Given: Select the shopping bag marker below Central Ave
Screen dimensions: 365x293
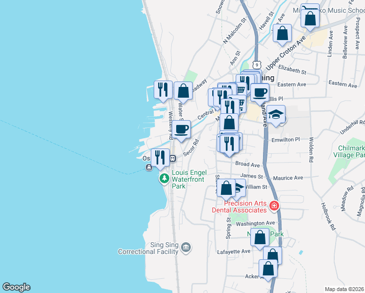Looking at the screenshot, I should (x=229, y=123).
